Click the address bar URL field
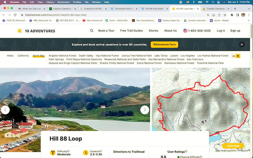The width and height of the screenshot is (253, 158). pyautogui.click(x=113, y=15)
